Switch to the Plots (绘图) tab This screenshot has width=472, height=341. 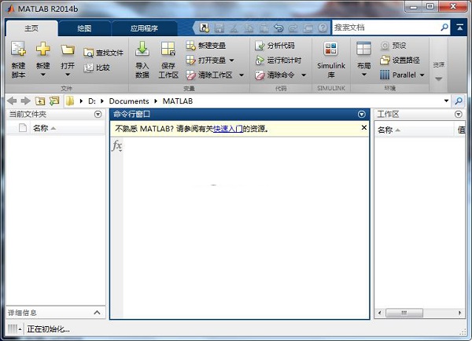click(x=84, y=28)
